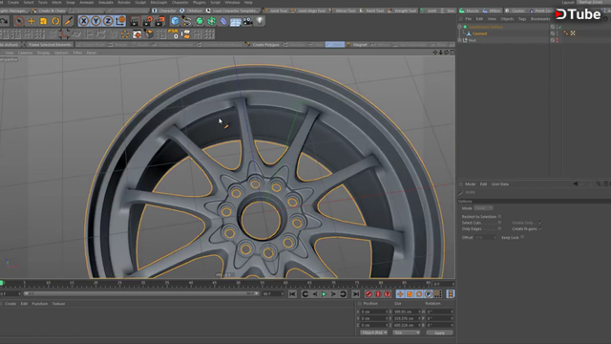Select Subdivision Surface object in tree

point(486,27)
